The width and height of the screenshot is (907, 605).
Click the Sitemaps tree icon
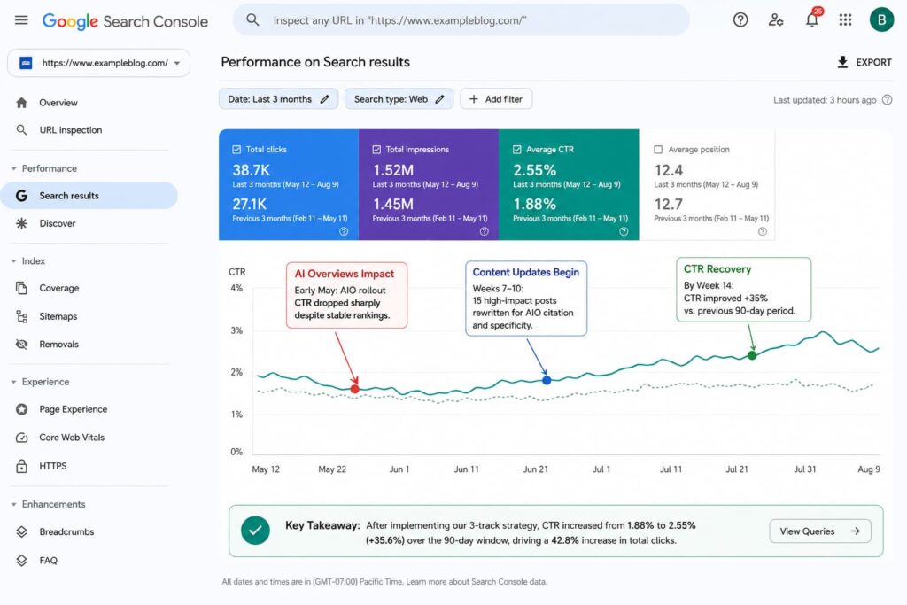21,316
